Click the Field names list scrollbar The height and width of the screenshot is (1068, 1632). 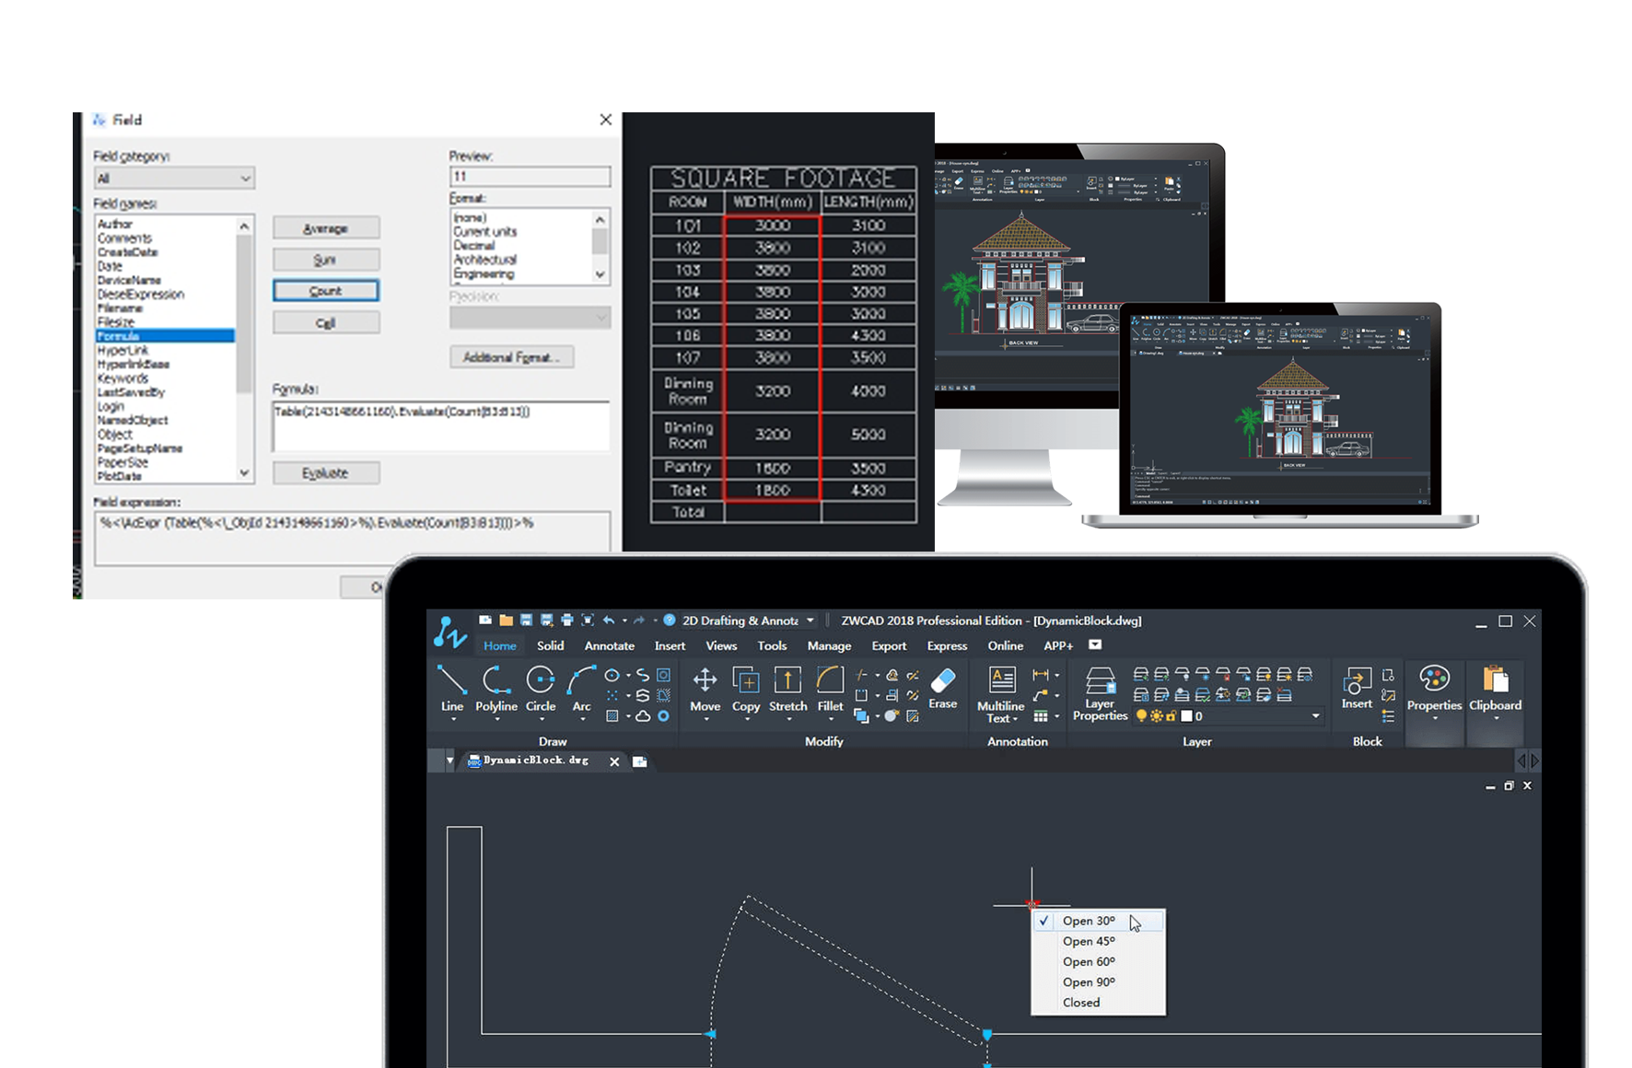point(244,349)
